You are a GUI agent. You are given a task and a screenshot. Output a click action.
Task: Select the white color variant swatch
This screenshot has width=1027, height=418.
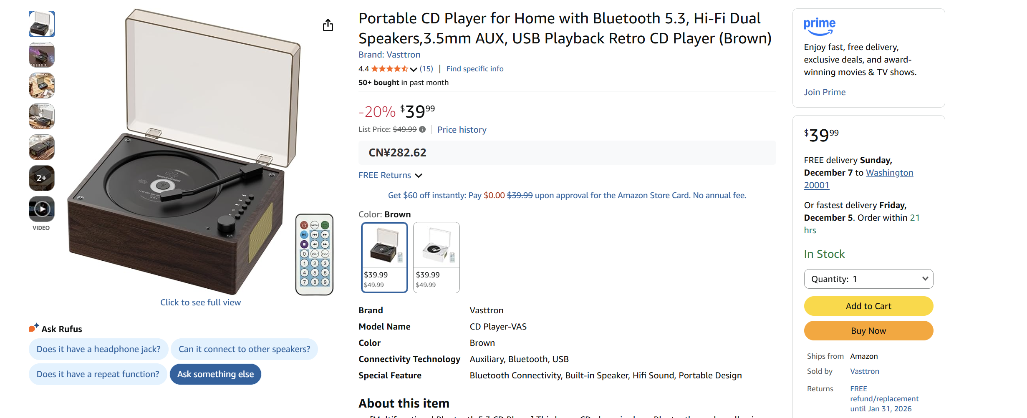[x=436, y=257]
